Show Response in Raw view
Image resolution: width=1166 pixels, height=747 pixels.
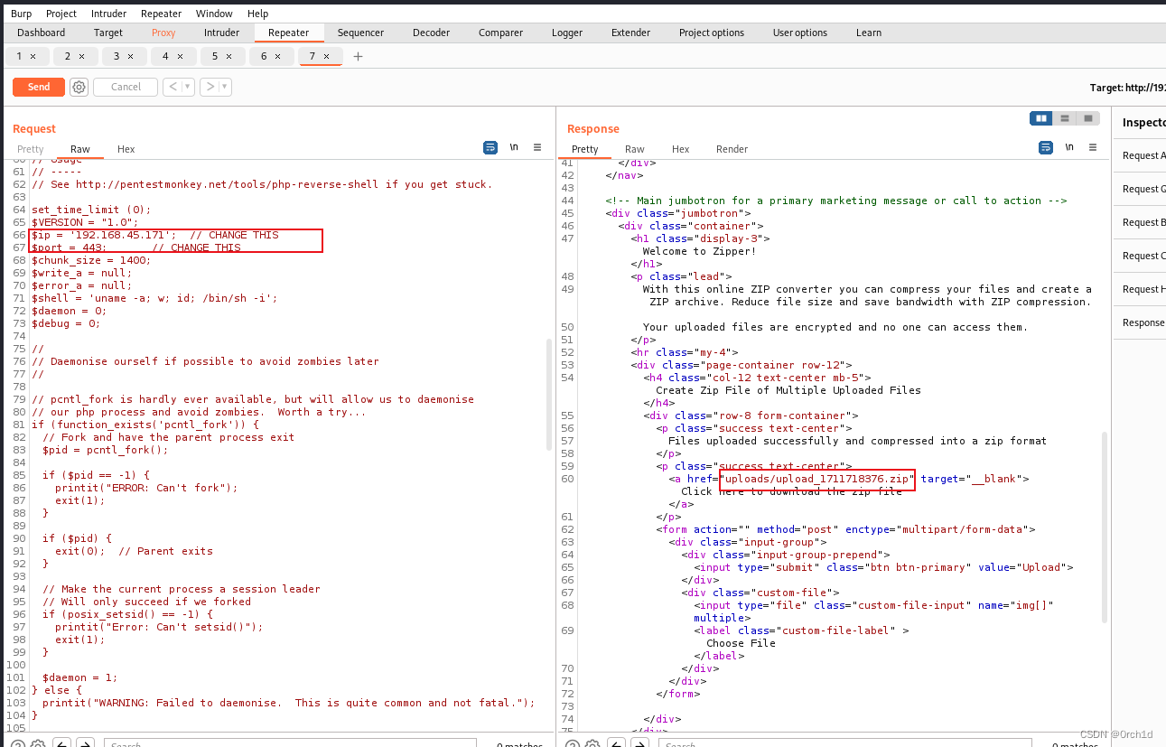pos(635,149)
